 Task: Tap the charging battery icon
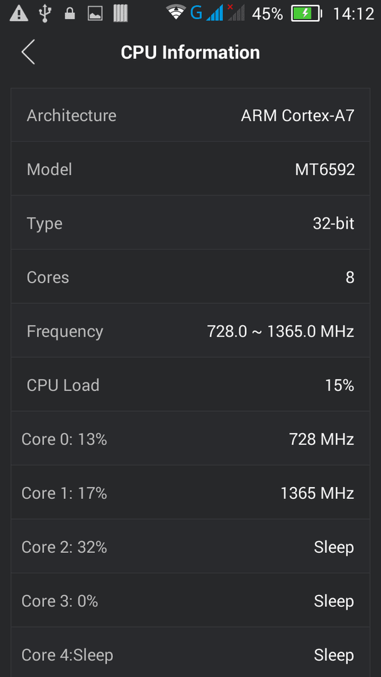[x=307, y=13]
